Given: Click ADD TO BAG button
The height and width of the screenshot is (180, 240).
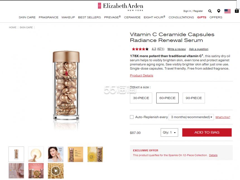Looking at the screenshot, I should [207, 132].
